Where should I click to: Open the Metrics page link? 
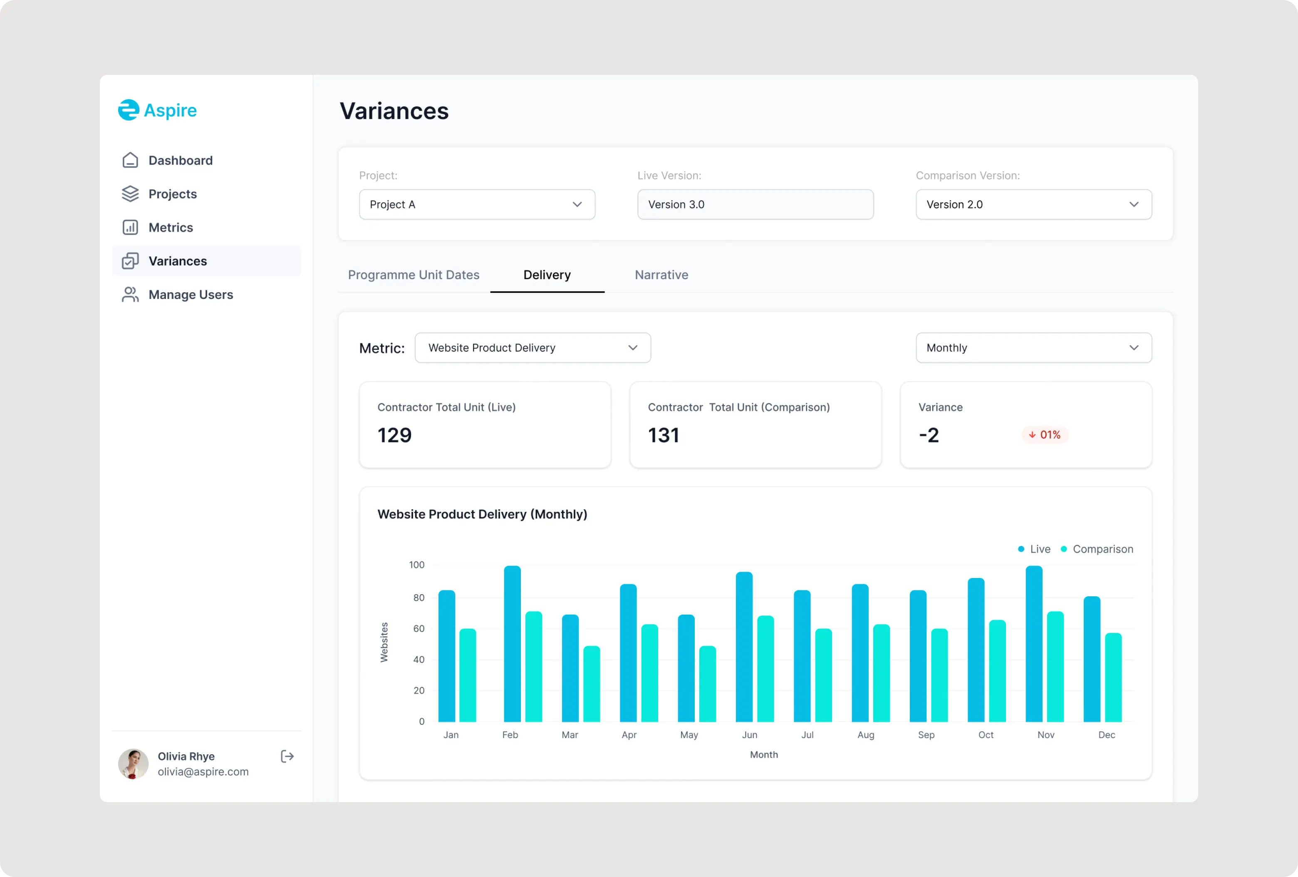point(170,227)
